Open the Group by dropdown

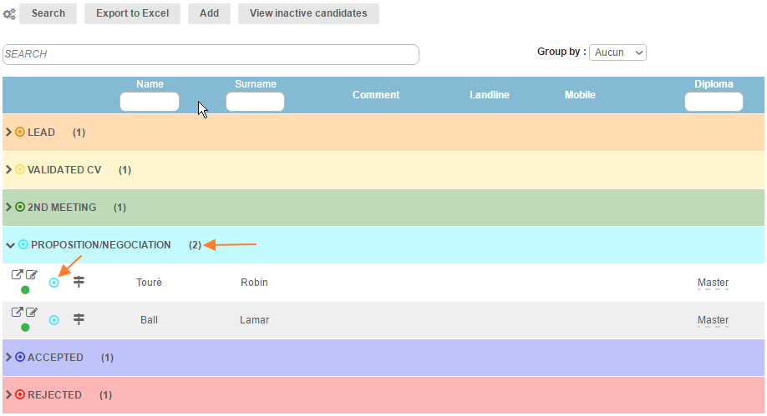pos(617,53)
